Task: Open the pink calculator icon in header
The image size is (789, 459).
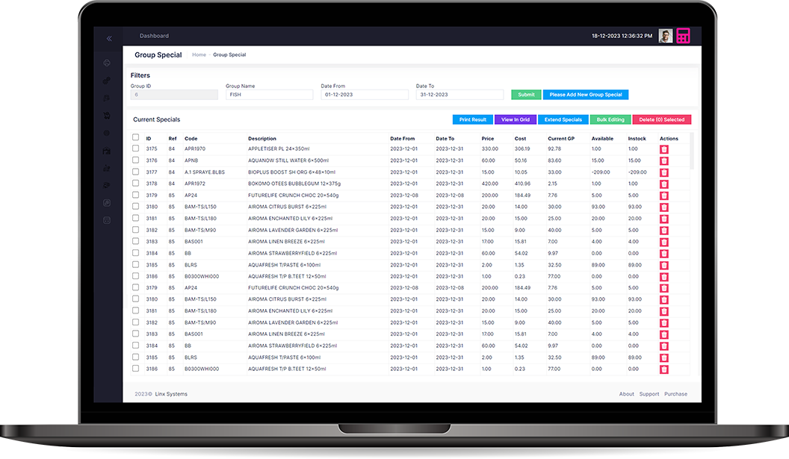Action: click(683, 36)
